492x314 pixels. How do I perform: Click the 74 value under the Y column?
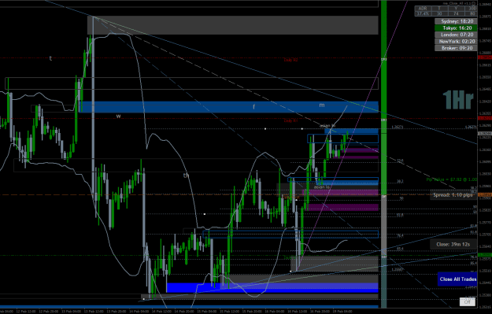coord(456,13)
